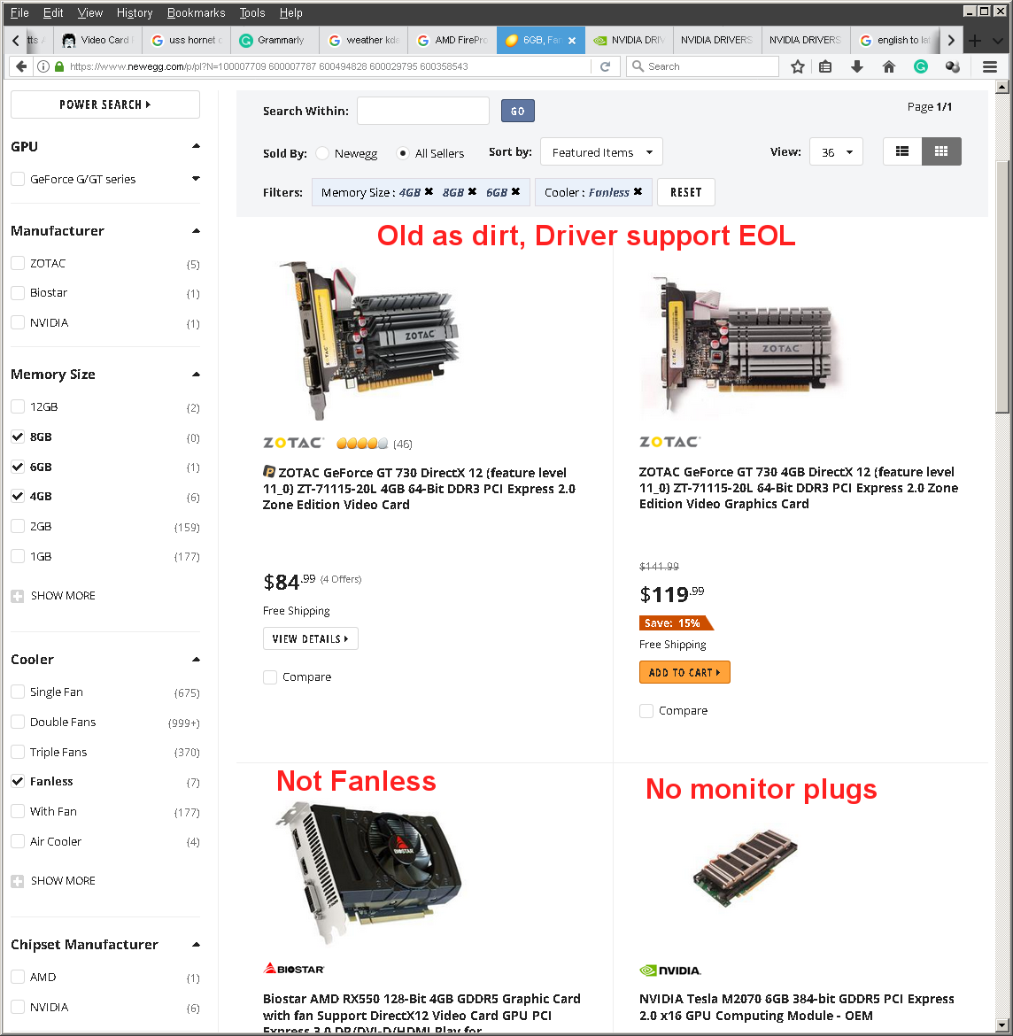Collapse the Chipset Manufacturer section
The height and width of the screenshot is (1036, 1013).
(196, 944)
